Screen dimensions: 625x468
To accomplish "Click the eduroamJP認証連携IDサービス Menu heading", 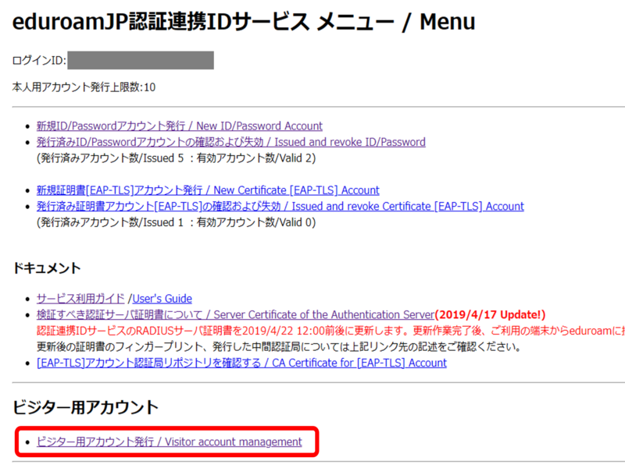I will pos(244,22).
